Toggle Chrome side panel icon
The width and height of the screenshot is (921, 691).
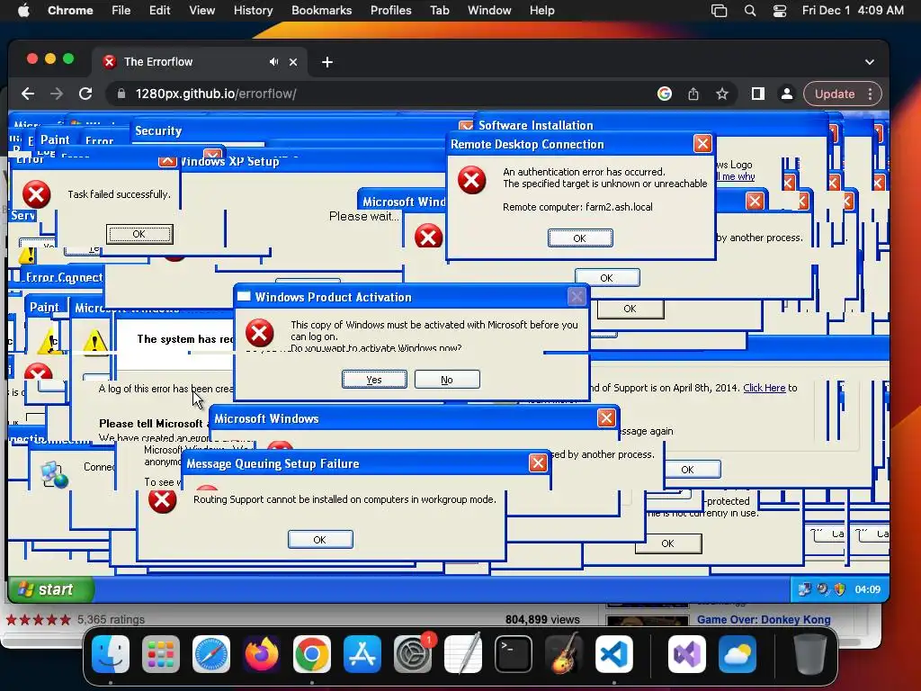tap(757, 94)
